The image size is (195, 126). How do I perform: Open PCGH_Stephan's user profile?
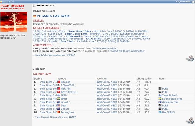(x=12, y=6)
